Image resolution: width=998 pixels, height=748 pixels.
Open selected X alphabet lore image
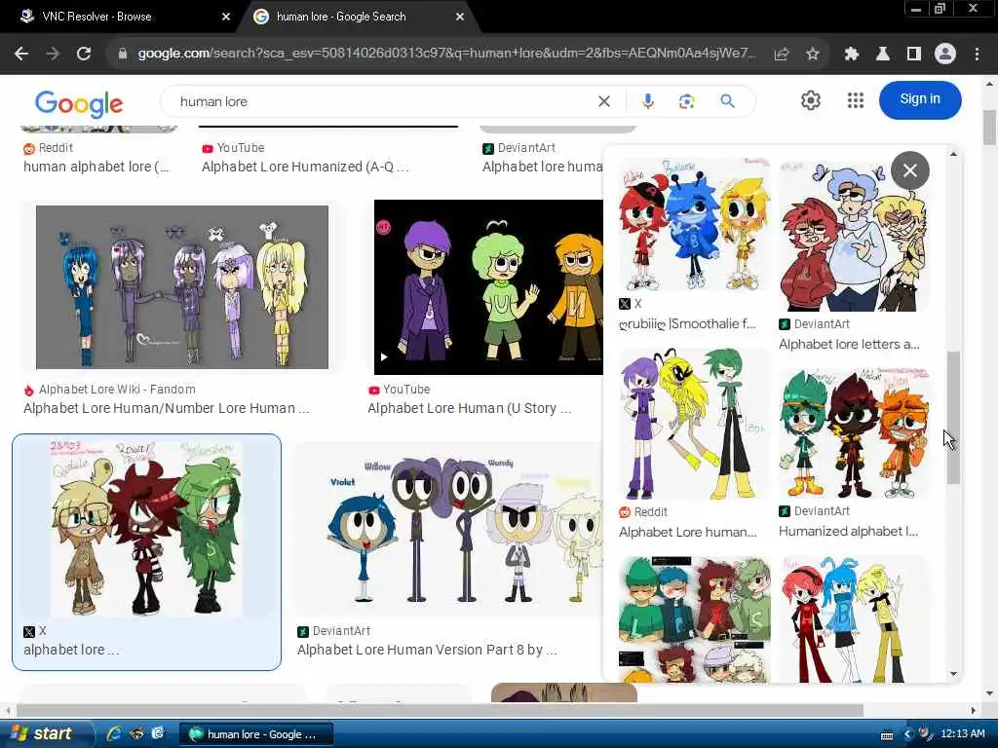point(146,529)
